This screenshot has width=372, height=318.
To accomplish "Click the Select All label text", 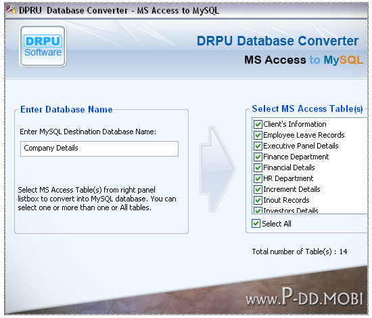I will (x=277, y=224).
